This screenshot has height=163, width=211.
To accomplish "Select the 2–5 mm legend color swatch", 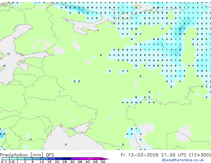I will 29,159.
